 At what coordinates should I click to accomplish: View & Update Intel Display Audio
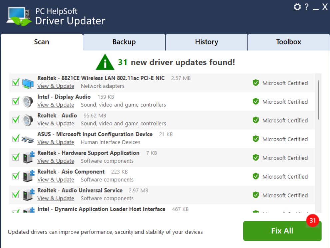click(x=56, y=105)
